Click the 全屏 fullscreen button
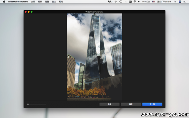189x118 pixels. 110,104
